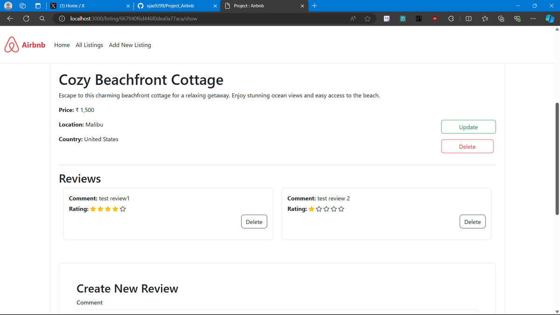Go back with the browser back arrow

[10, 19]
